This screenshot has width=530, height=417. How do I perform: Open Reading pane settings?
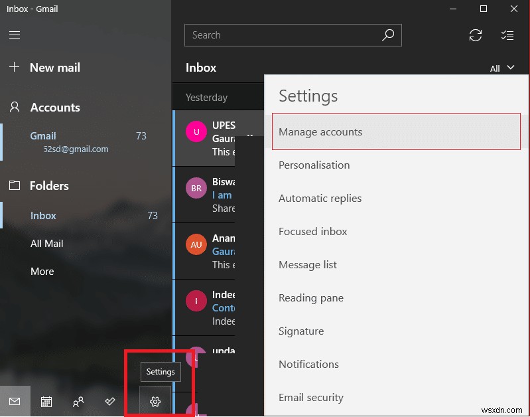[396, 297]
